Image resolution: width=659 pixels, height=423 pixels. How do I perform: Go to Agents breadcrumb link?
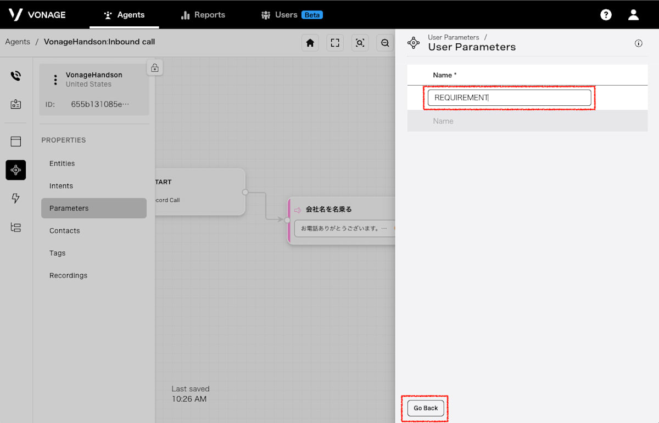[18, 42]
